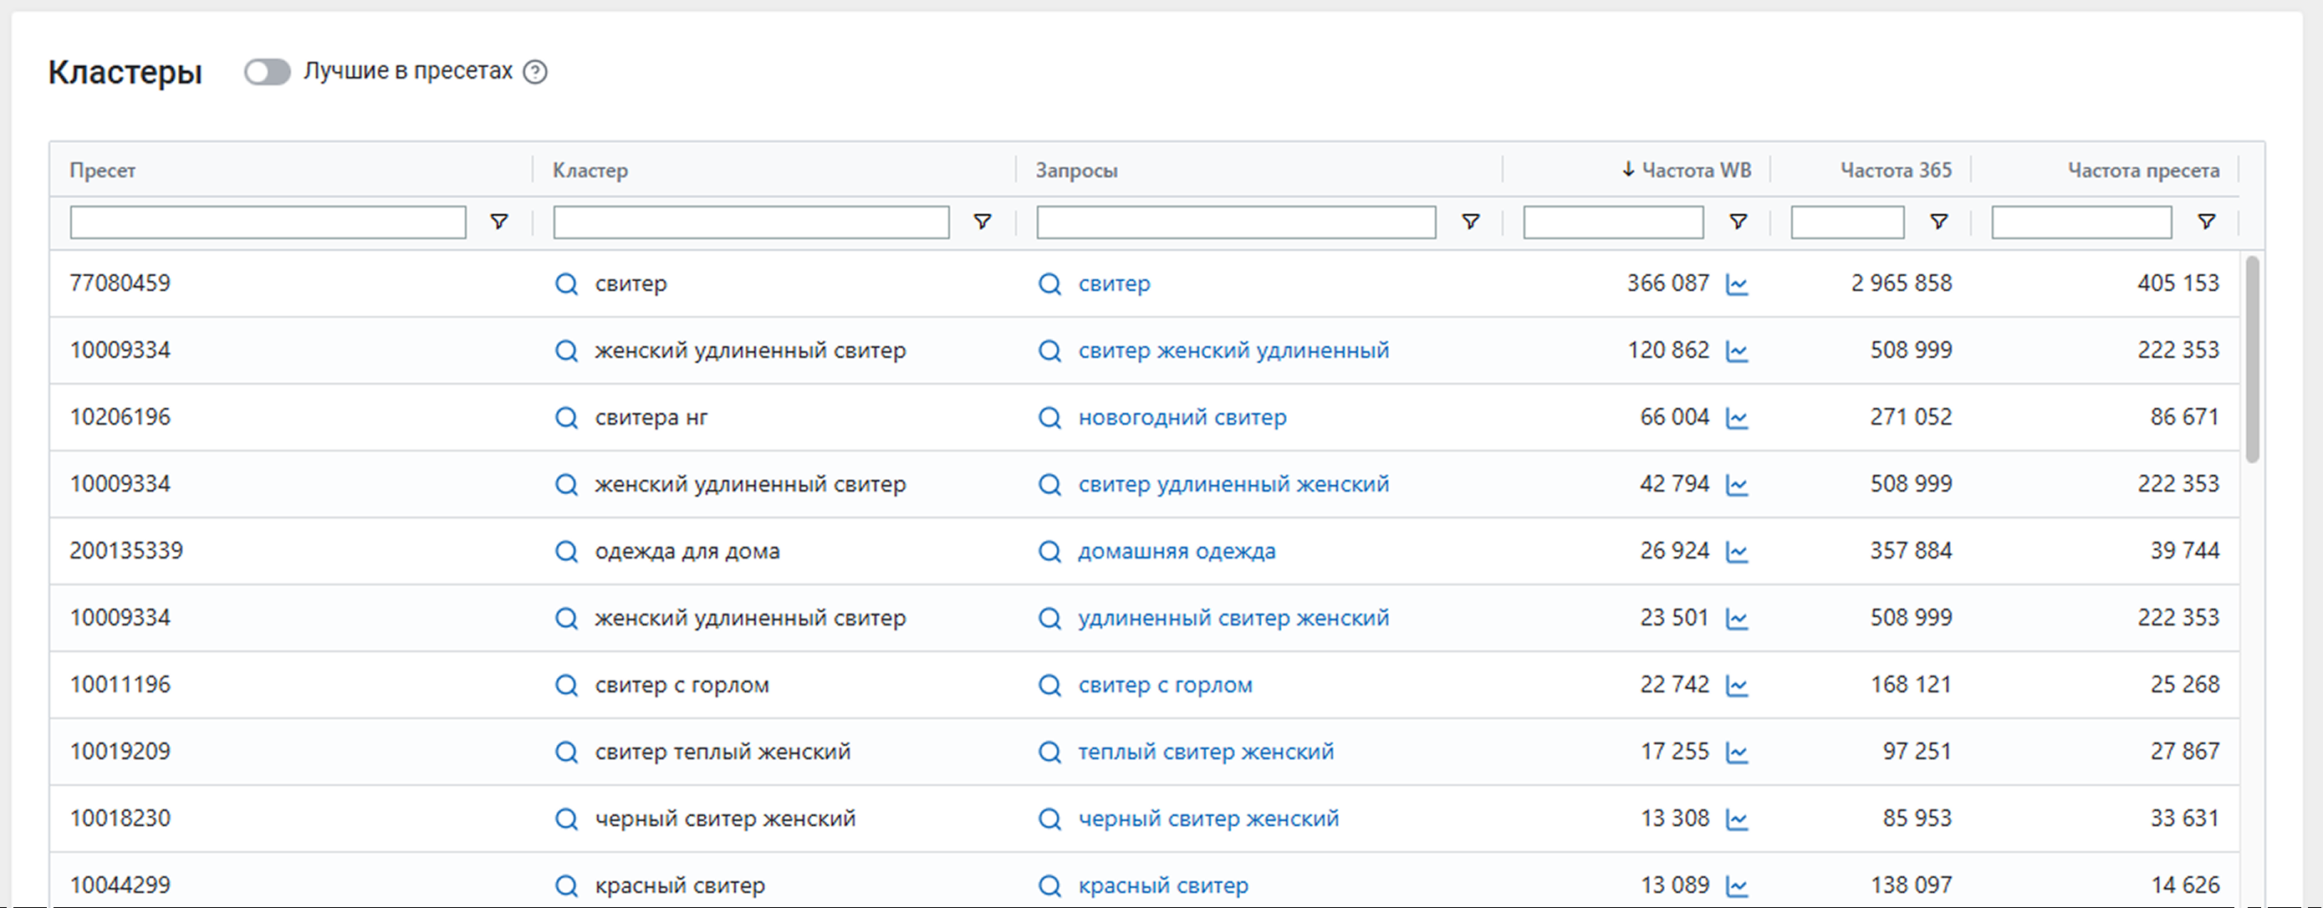The image size is (2323, 908).
Task: Sort by the 'Частота WB' column header
Action: point(1695,170)
